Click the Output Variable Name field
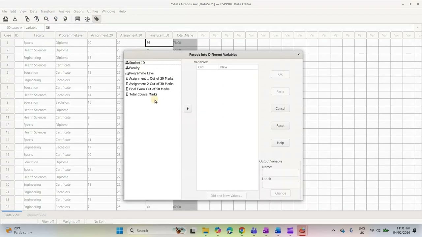Viewport: 422px width, 237px height. coord(281,173)
